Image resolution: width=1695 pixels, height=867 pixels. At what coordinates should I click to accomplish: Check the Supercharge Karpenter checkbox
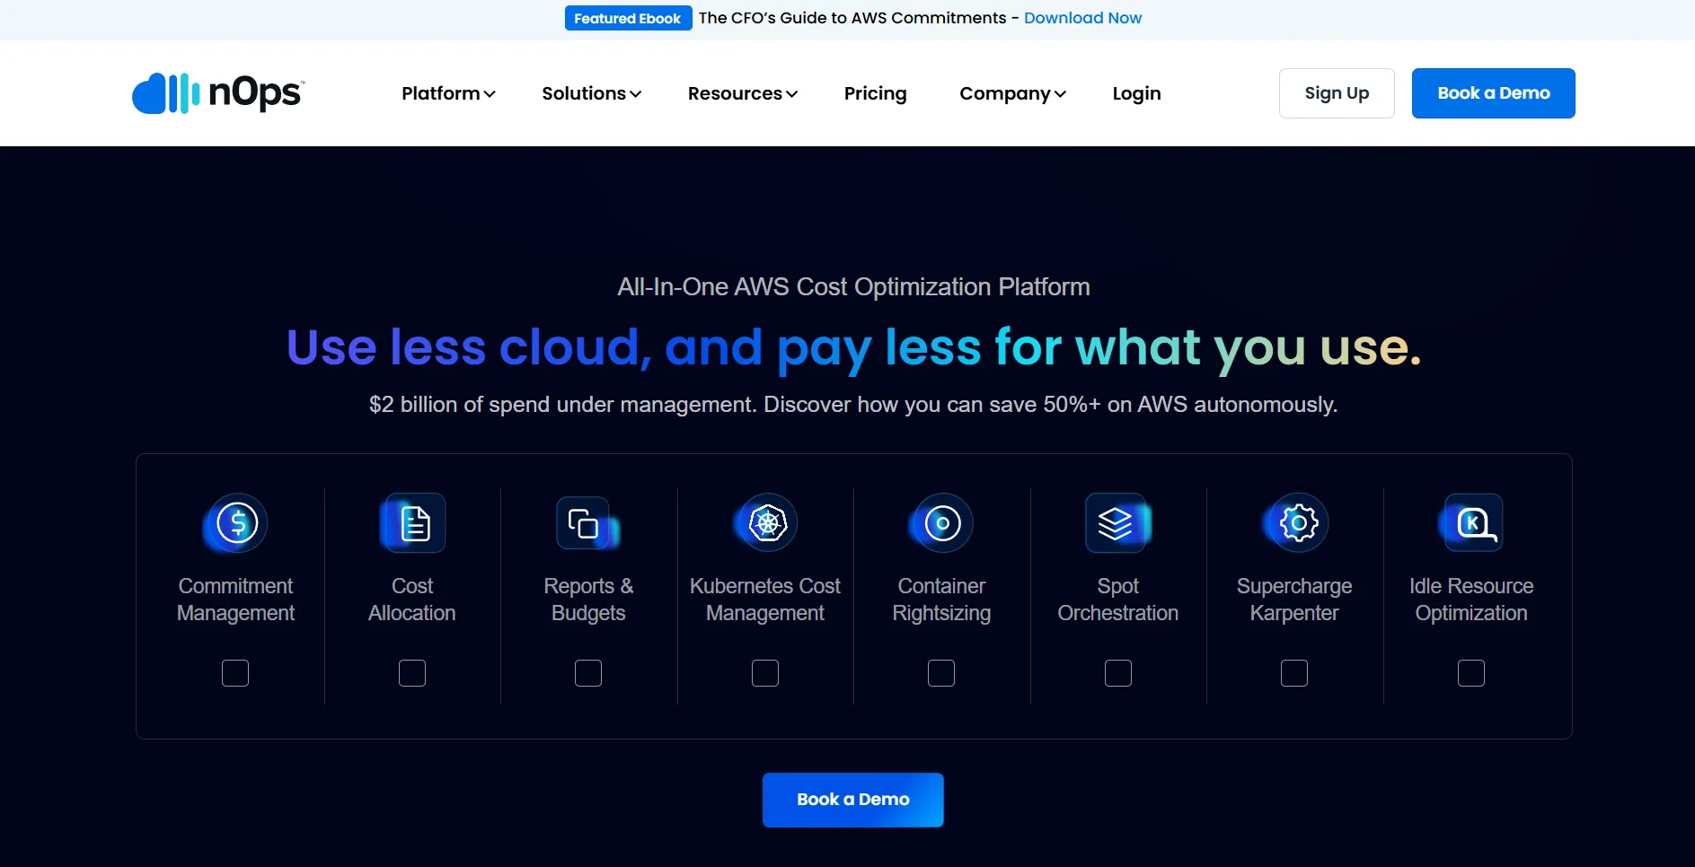(1294, 673)
